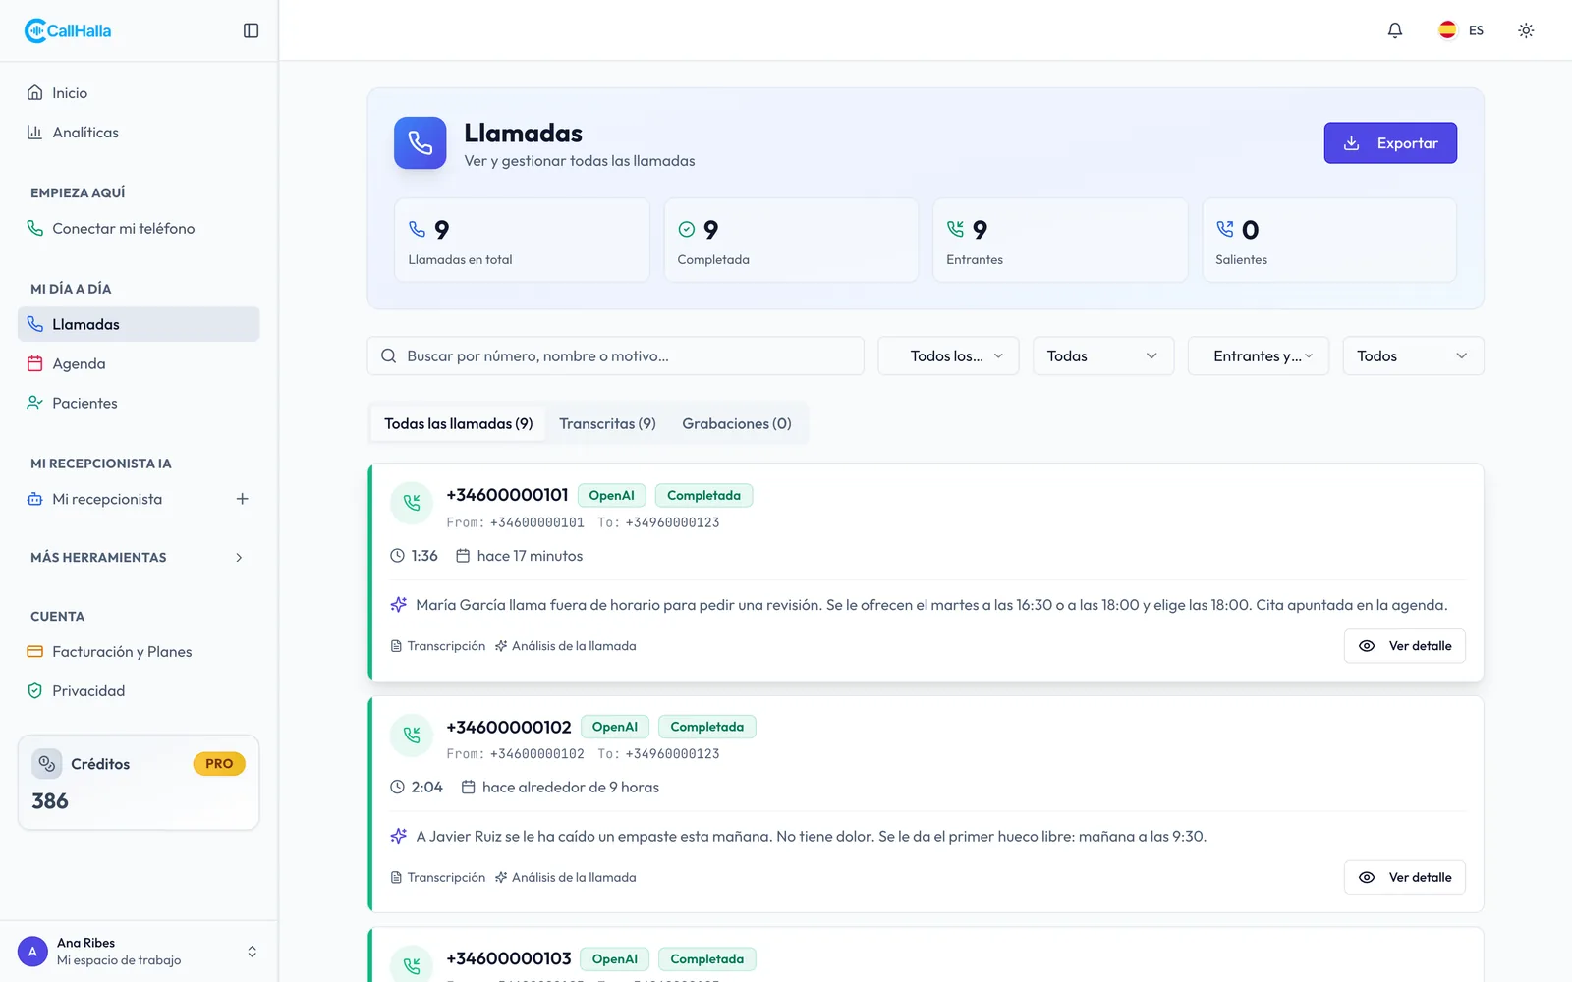Open the ES language selector

click(1461, 30)
